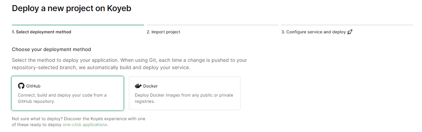Click the 'Not sure what to deploy?' text
The width and height of the screenshot is (422, 132).
[78, 122]
